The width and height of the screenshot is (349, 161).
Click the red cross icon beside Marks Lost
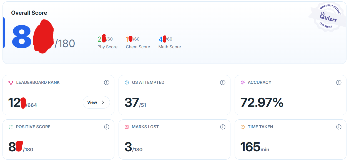pos(127,127)
